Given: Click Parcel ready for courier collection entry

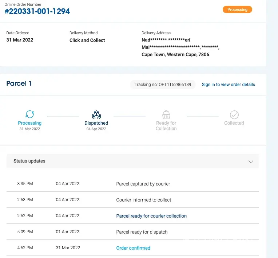Looking at the screenshot, I should pyautogui.click(x=151, y=216).
